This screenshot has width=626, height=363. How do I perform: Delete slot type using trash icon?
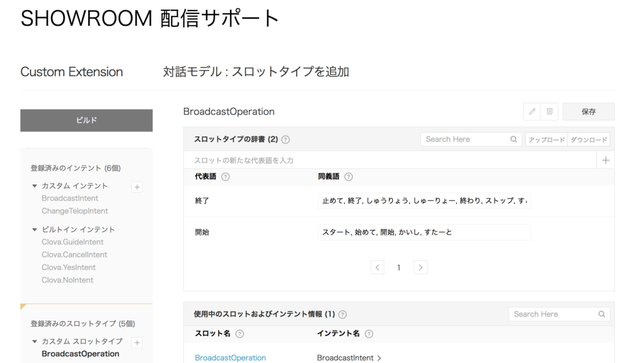point(548,111)
